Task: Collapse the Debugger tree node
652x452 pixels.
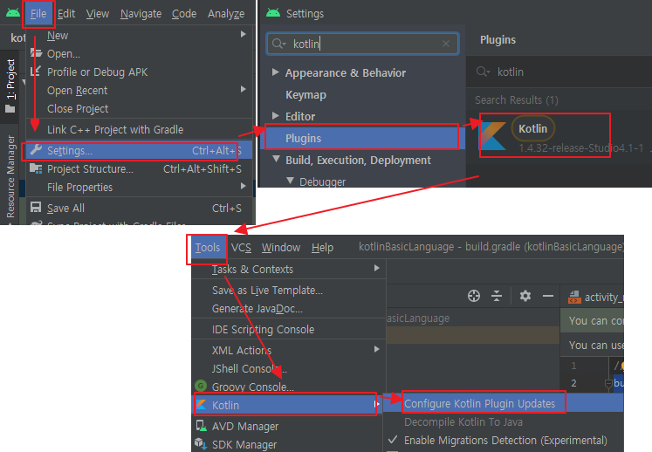Action: point(291,181)
